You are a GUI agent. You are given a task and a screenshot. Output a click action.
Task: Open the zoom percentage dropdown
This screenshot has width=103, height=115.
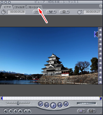[x=38, y=12]
